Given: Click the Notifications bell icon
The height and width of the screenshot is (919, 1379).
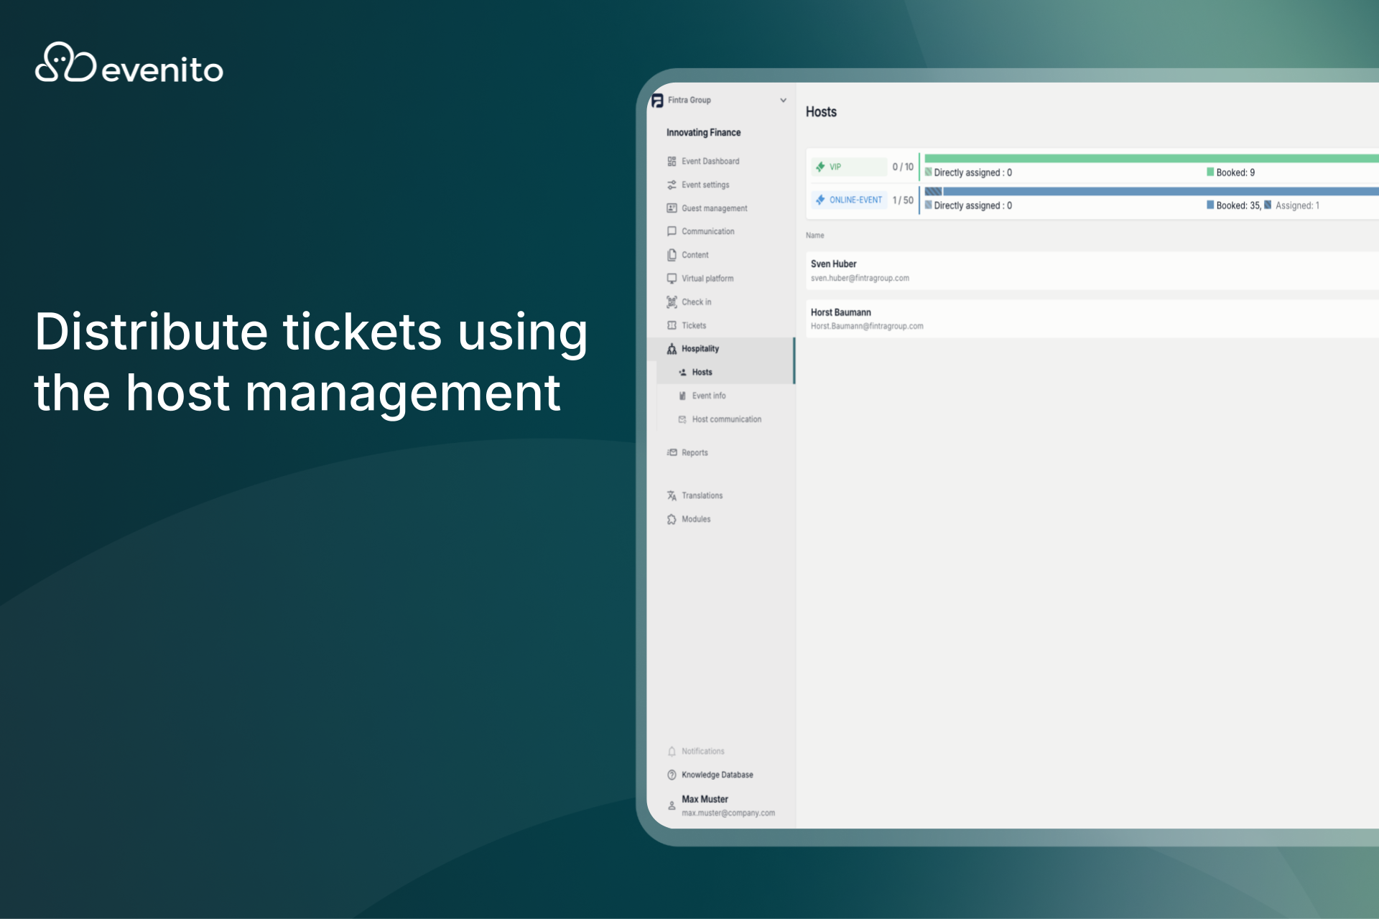Looking at the screenshot, I should (x=672, y=752).
